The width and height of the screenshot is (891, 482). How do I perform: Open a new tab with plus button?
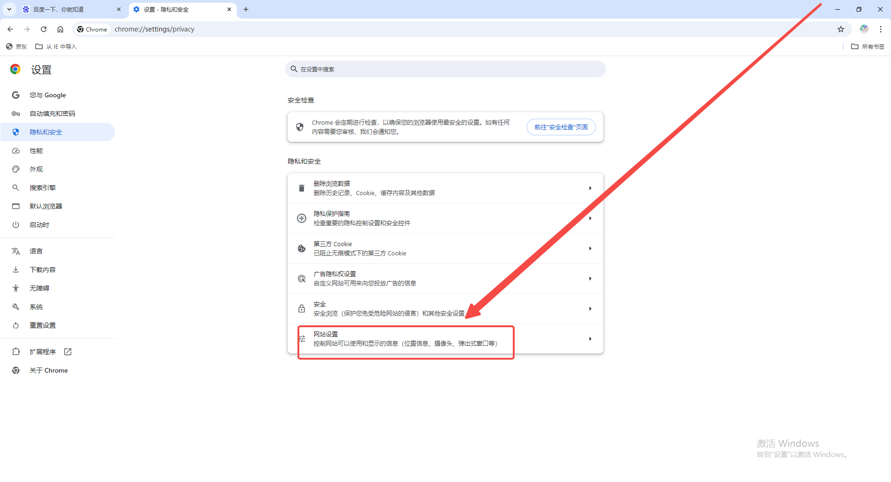point(246,9)
